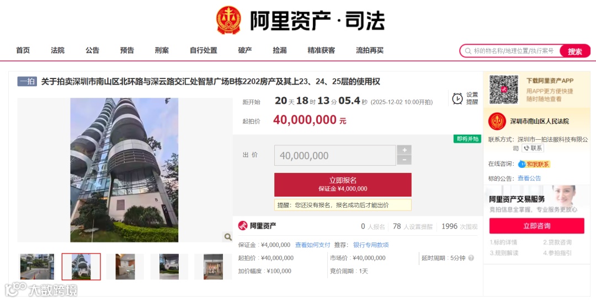Click the 竞价周期 1天 text
Viewport: 596px width, 301px height.
click(x=349, y=271)
